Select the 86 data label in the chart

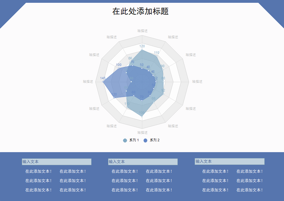130,58
